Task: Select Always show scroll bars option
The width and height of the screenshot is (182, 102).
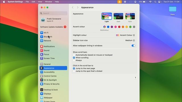Action: click(74, 60)
